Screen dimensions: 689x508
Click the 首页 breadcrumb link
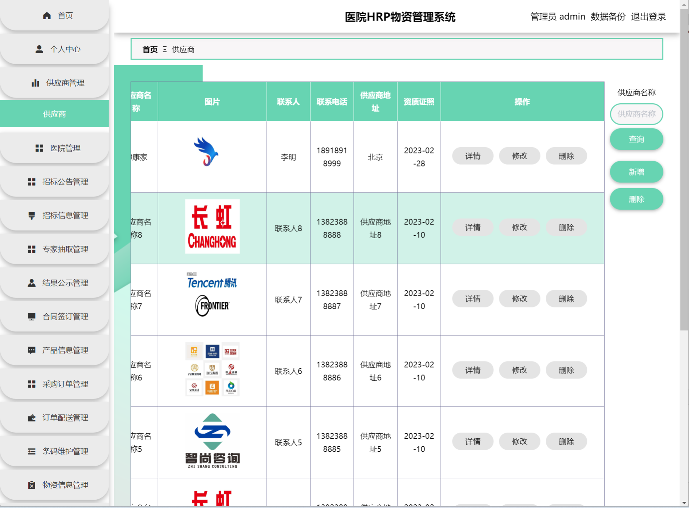(150, 50)
